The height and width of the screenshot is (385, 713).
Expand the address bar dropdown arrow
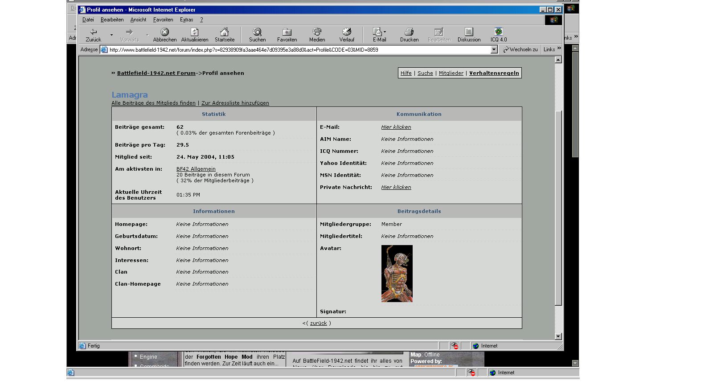[x=494, y=50]
